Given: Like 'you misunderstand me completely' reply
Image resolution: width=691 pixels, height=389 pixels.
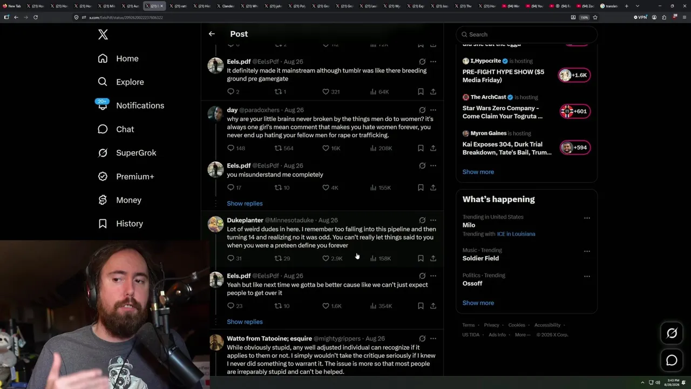Looking at the screenshot, I should 330,187.
